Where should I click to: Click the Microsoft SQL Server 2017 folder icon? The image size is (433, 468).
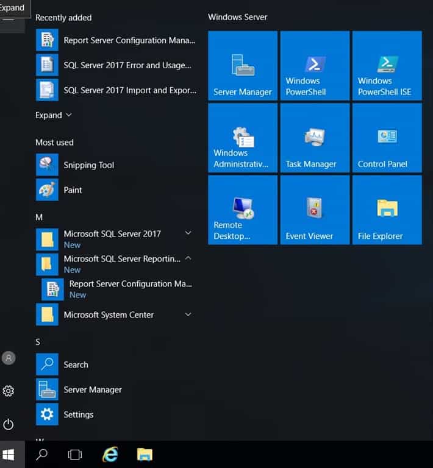point(47,239)
